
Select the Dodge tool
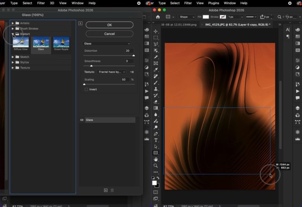(x=156, y=127)
